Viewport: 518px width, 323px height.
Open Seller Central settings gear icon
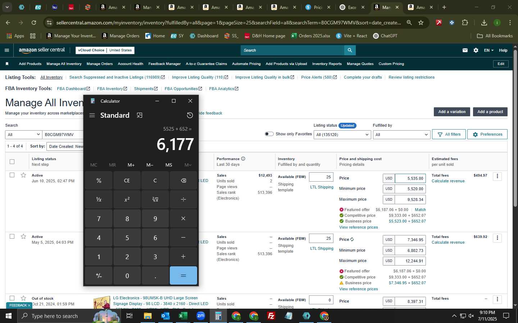pyautogui.click(x=476, y=50)
